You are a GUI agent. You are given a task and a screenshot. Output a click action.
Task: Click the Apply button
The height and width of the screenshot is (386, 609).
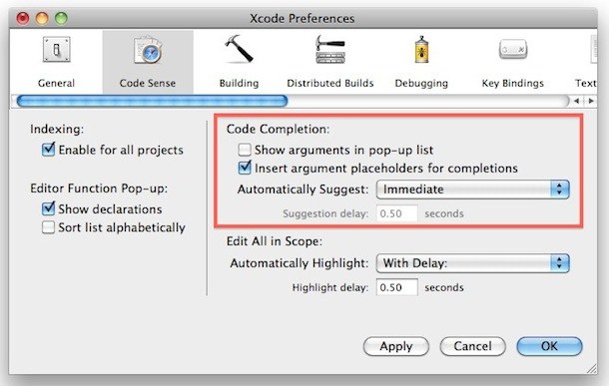point(396,346)
